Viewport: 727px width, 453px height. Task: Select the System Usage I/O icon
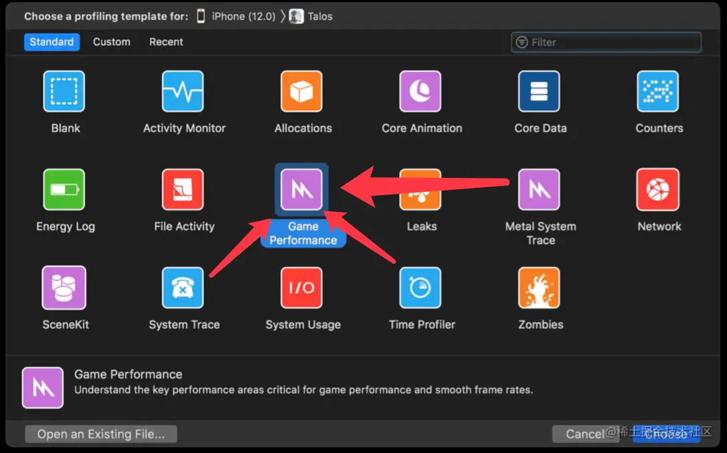click(301, 288)
